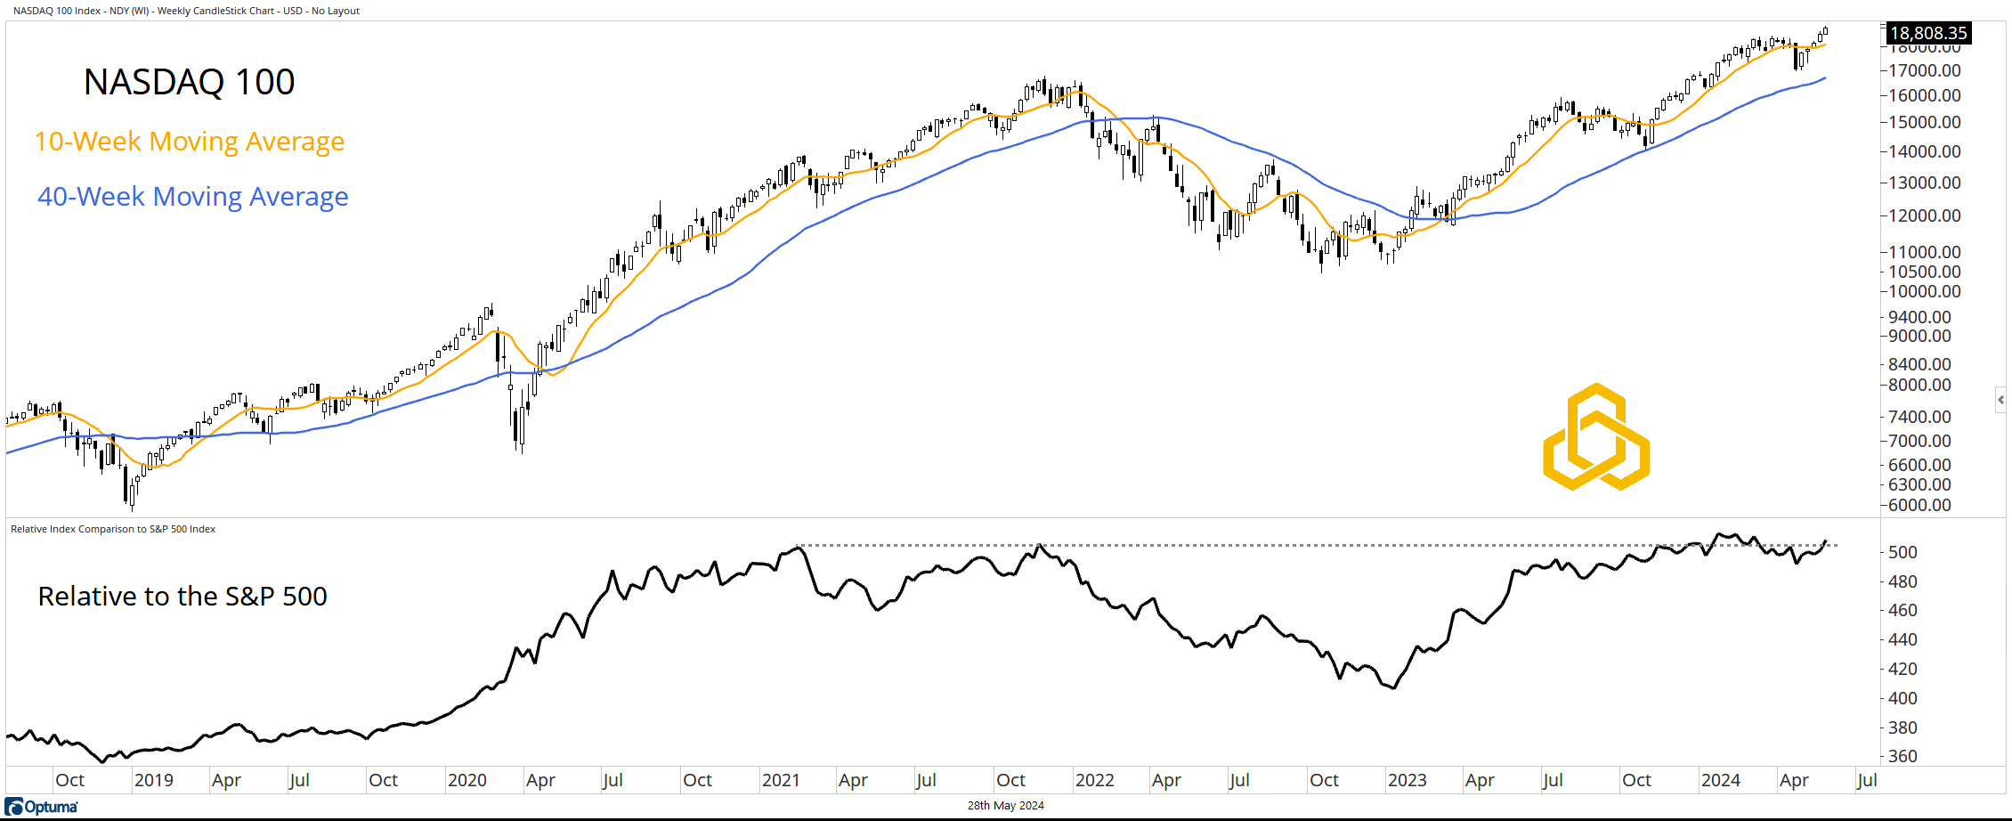The width and height of the screenshot is (2012, 821).
Task: Expand the collapsed right side panel arrow
Action: tap(2000, 400)
